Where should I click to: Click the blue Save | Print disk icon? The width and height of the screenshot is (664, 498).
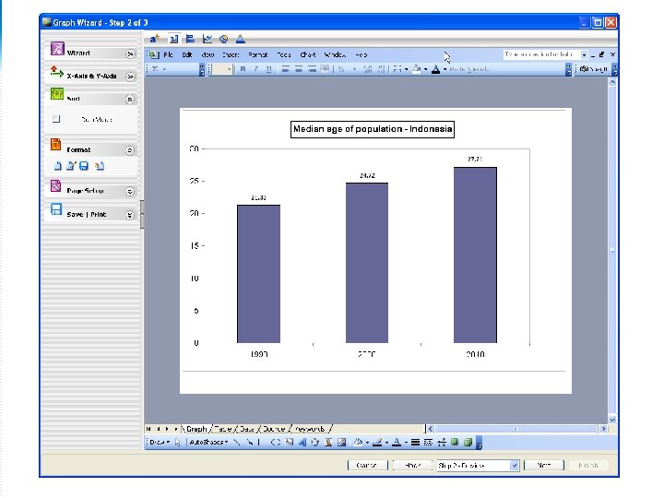tap(56, 208)
